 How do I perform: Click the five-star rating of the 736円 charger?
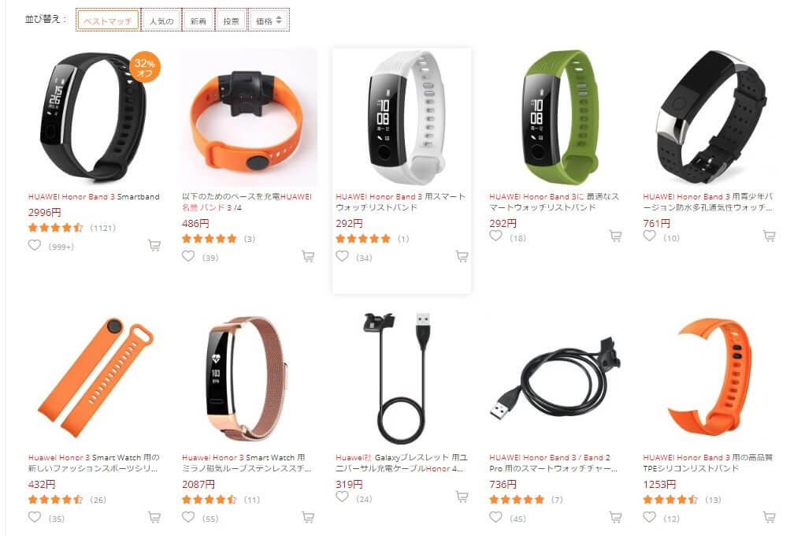[x=517, y=500]
